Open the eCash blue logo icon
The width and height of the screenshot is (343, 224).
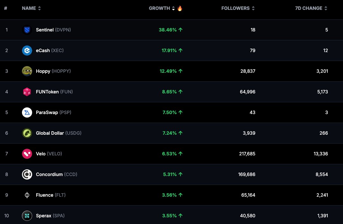[x=27, y=51]
